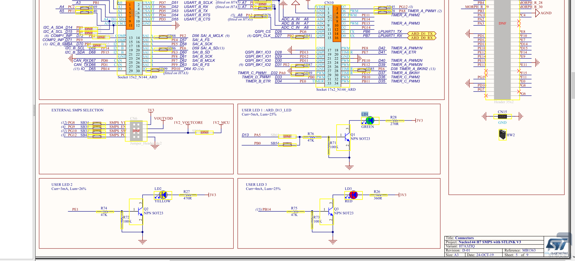Viewport: 575px width, 261px height.
Task: Click the Date 24-OCT-19 text
Action: 480,255
